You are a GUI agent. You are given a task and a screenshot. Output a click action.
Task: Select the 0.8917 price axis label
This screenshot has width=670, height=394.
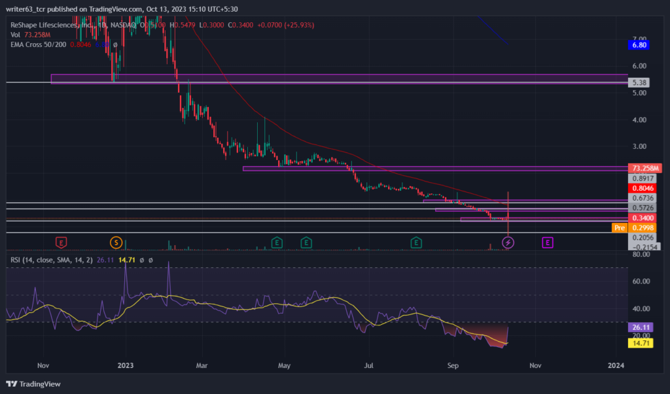(x=643, y=178)
